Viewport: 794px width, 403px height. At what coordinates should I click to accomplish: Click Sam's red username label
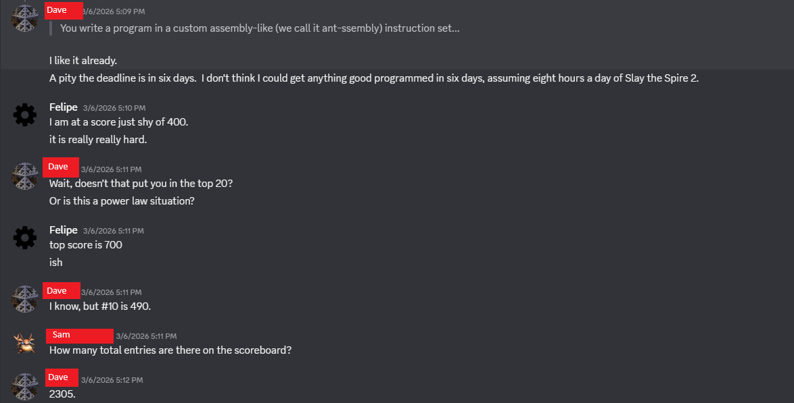[79, 335]
